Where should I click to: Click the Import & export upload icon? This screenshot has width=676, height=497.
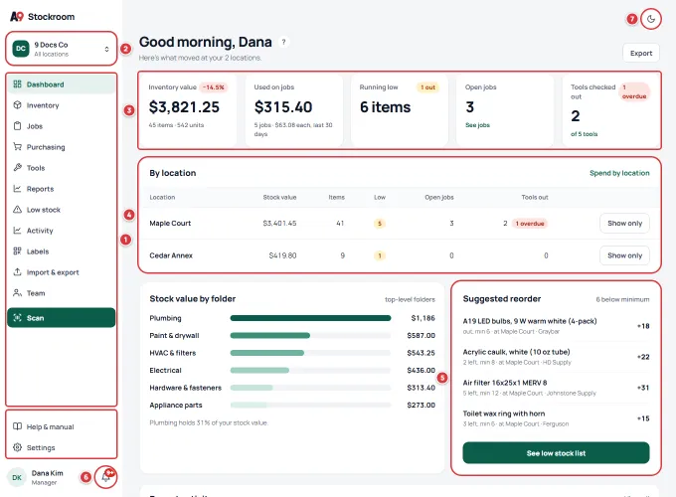point(17,272)
